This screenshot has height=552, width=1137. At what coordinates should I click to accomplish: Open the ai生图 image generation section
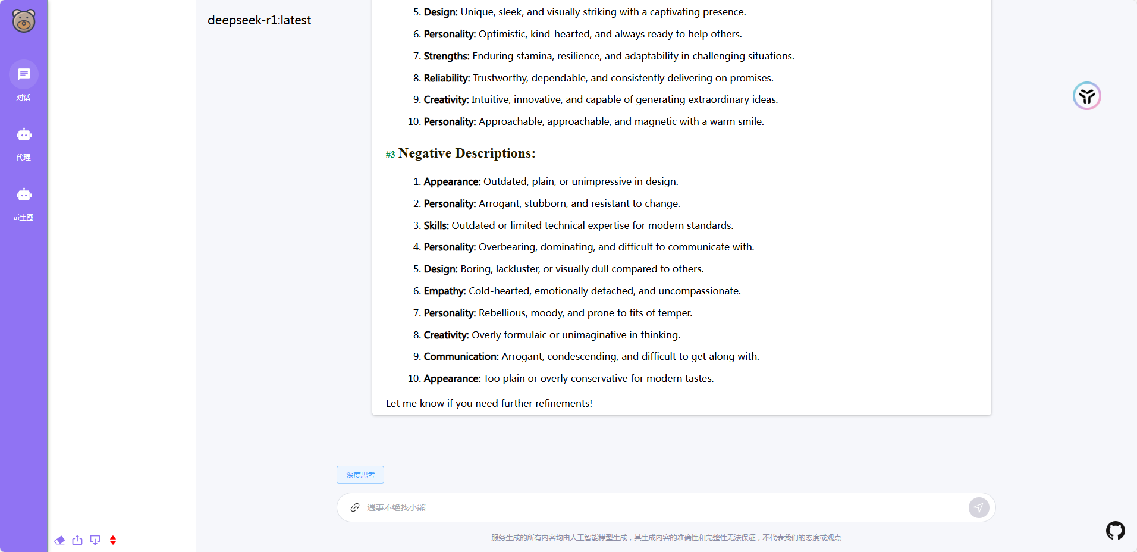24,203
